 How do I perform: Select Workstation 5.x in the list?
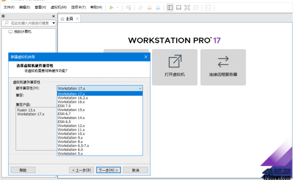100,153
